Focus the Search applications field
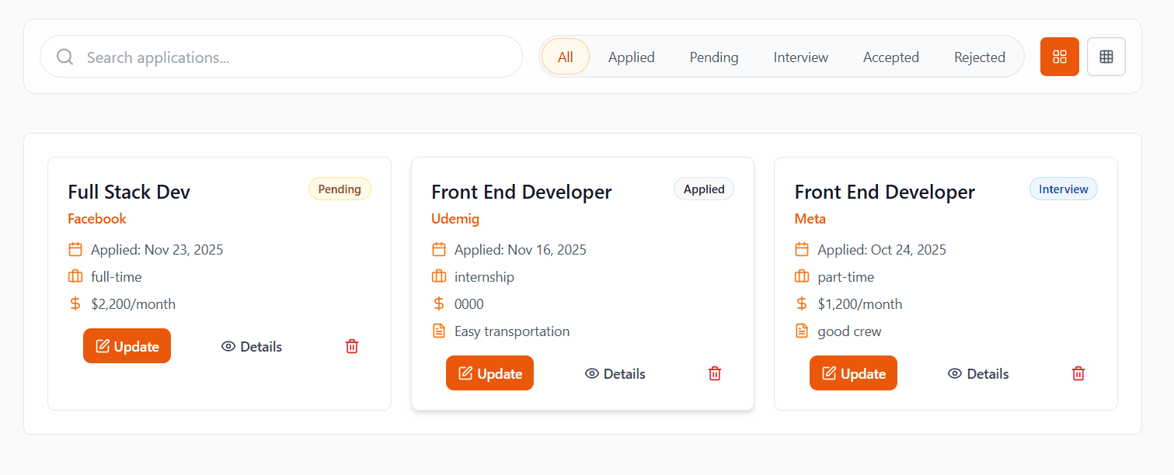The width and height of the screenshot is (1174, 475). [x=281, y=57]
